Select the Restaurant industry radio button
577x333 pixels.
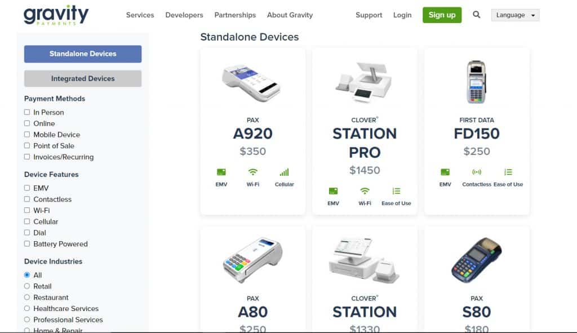point(27,298)
